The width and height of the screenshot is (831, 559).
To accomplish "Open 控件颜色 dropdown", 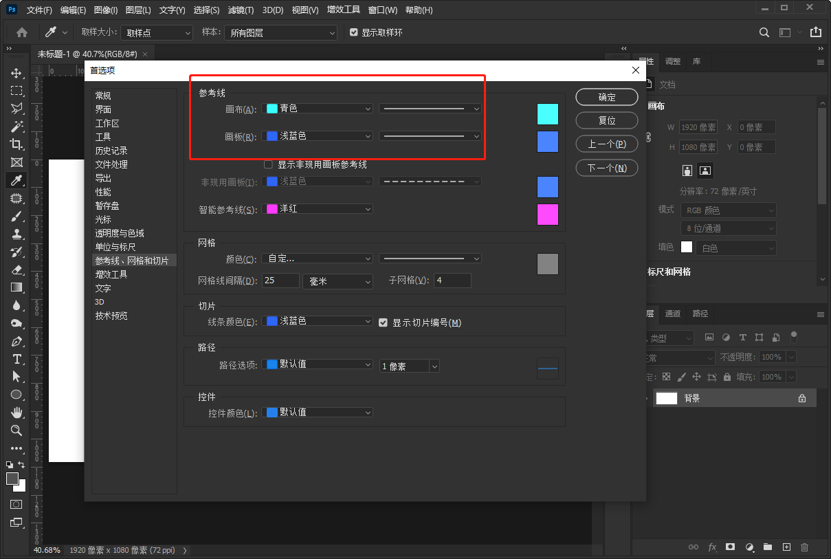I will coord(318,413).
